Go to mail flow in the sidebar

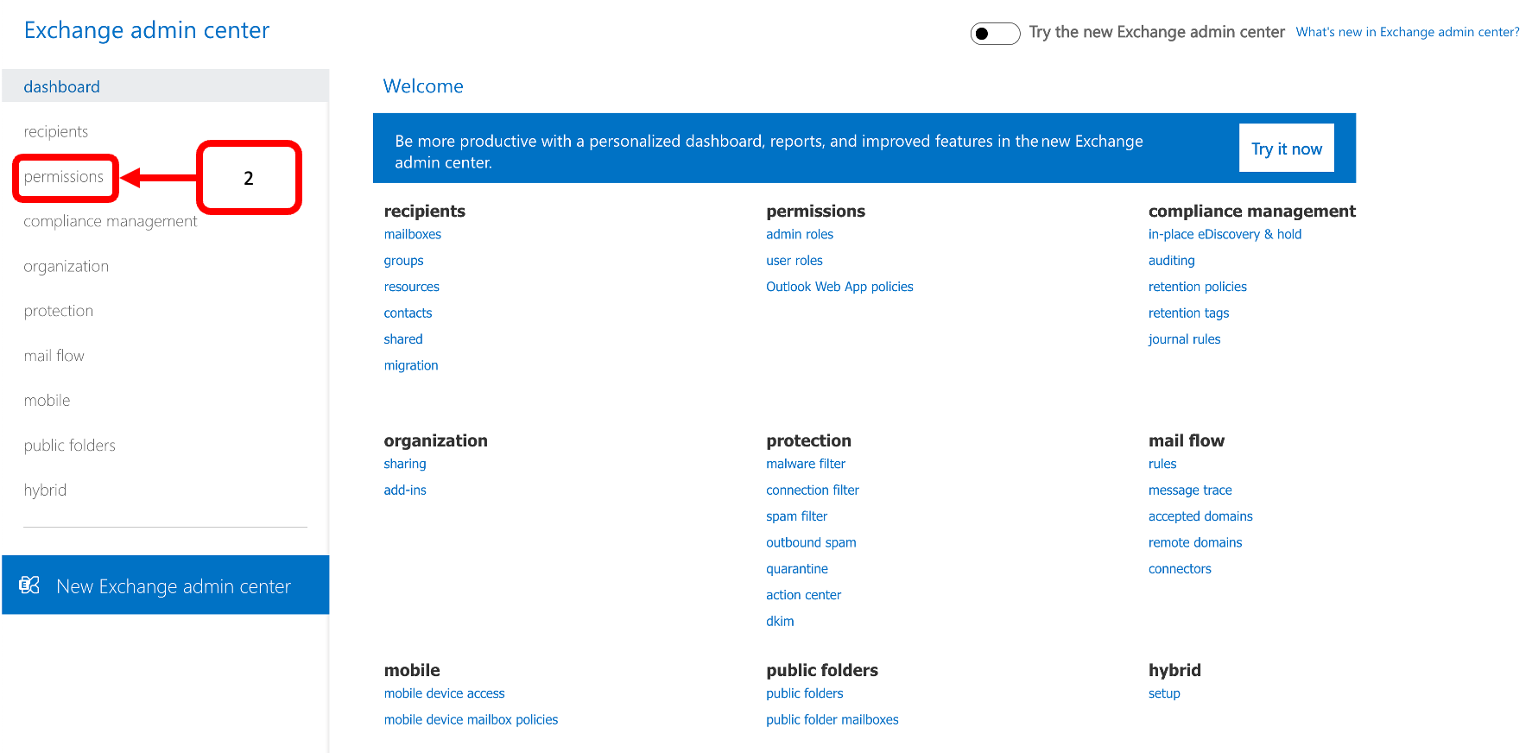pyautogui.click(x=54, y=356)
